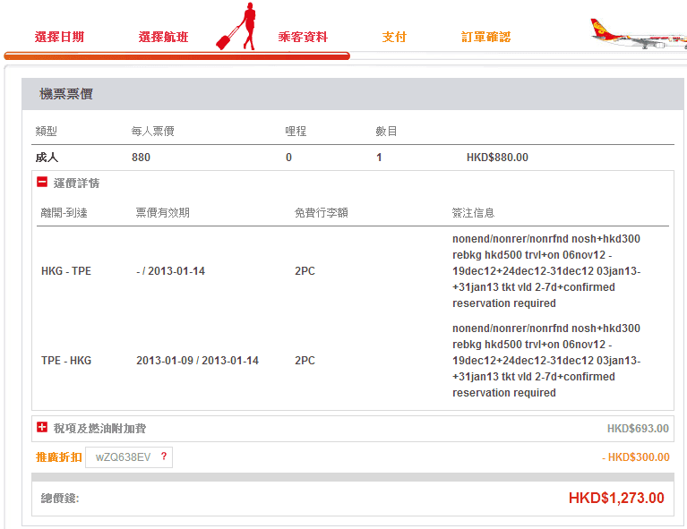
Task: Go to the 選擇日期 step tab
Action: [59, 38]
